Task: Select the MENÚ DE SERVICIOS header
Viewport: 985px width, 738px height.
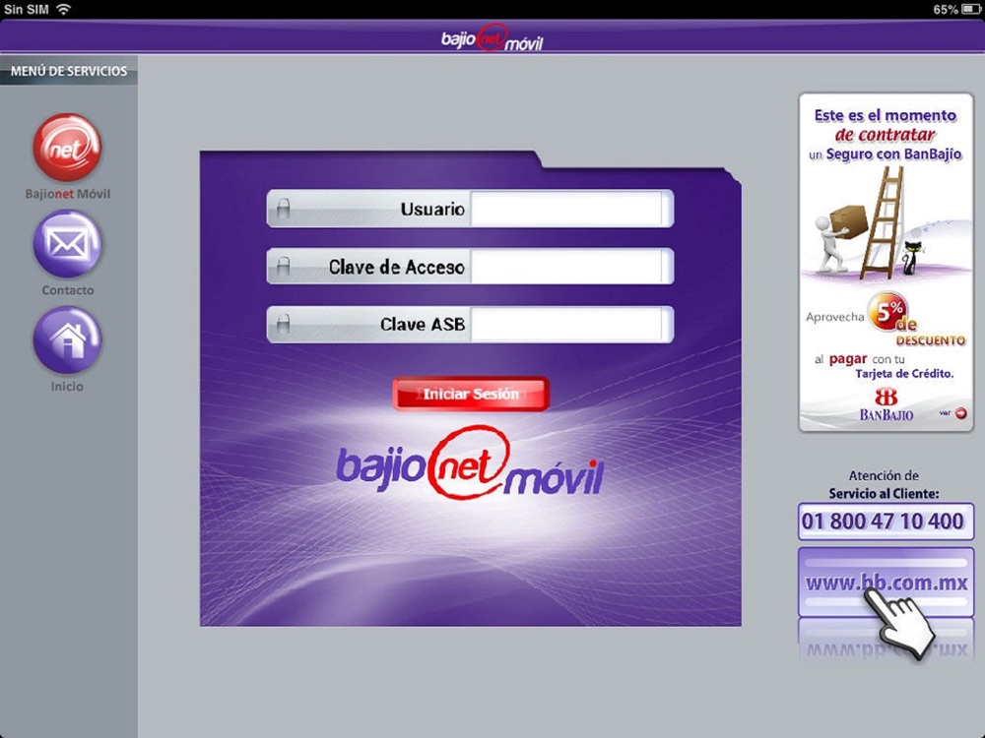Action: [69, 71]
